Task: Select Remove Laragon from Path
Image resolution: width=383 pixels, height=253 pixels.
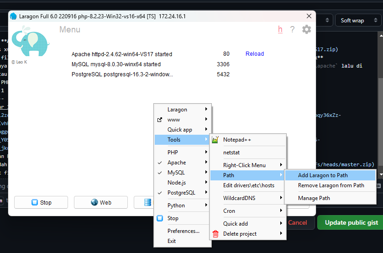Action: (x=330, y=185)
